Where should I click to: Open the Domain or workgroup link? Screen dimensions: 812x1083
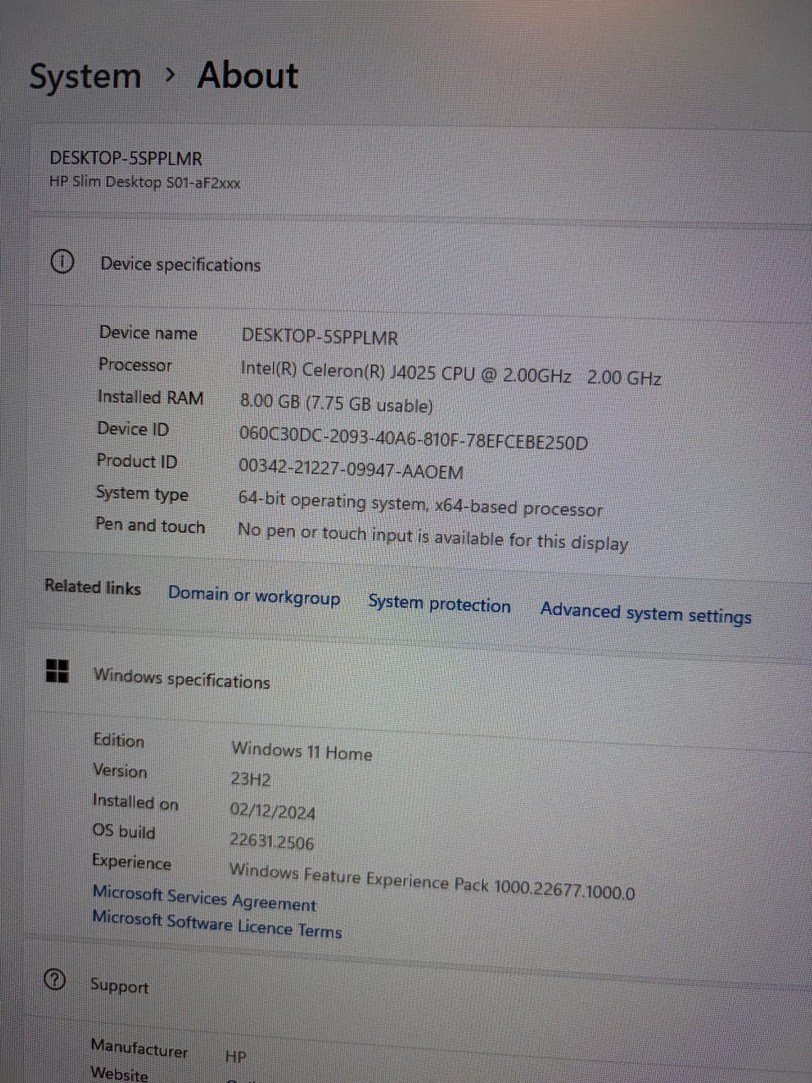(x=254, y=596)
